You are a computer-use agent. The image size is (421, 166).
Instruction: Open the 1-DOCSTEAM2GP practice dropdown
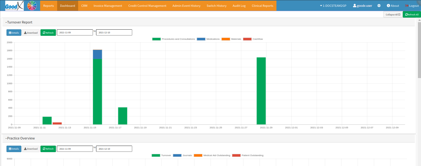[333, 6]
